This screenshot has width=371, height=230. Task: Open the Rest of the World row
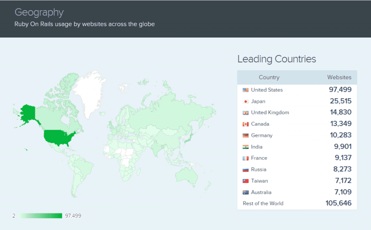263,204
